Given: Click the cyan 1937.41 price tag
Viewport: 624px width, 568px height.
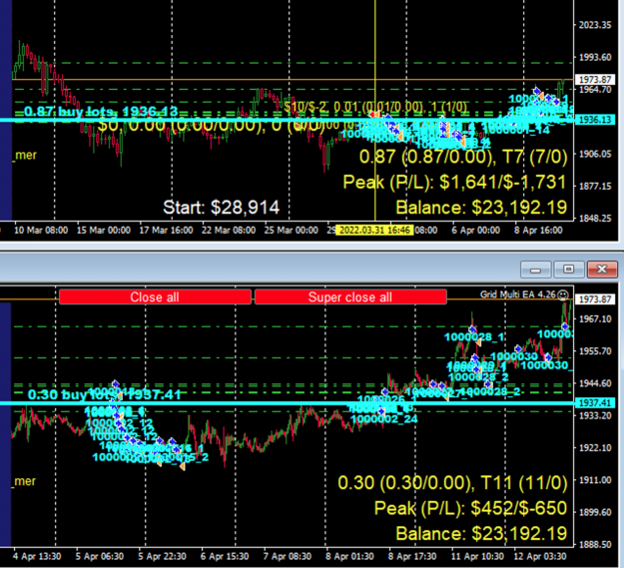Looking at the screenshot, I should (595, 403).
